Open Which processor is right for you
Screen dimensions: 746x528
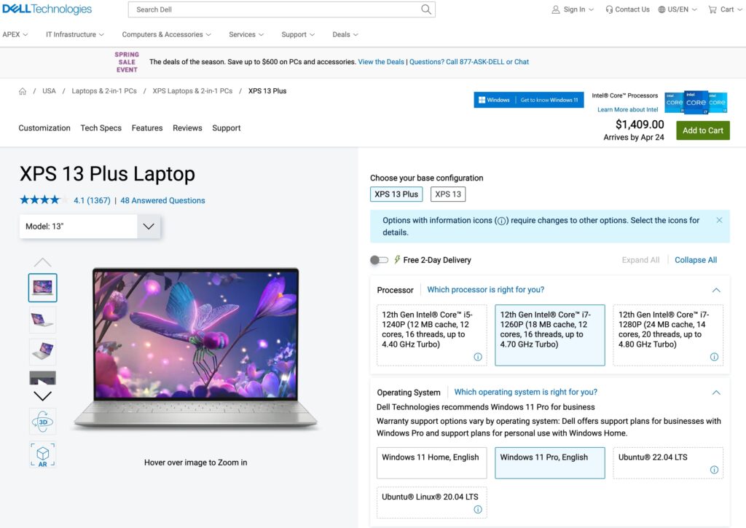tap(486, 290)
